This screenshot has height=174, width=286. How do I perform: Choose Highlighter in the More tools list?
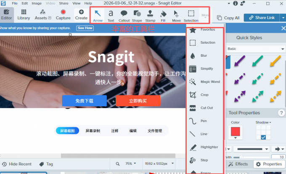pyautogui.click(x=205, y=147)
